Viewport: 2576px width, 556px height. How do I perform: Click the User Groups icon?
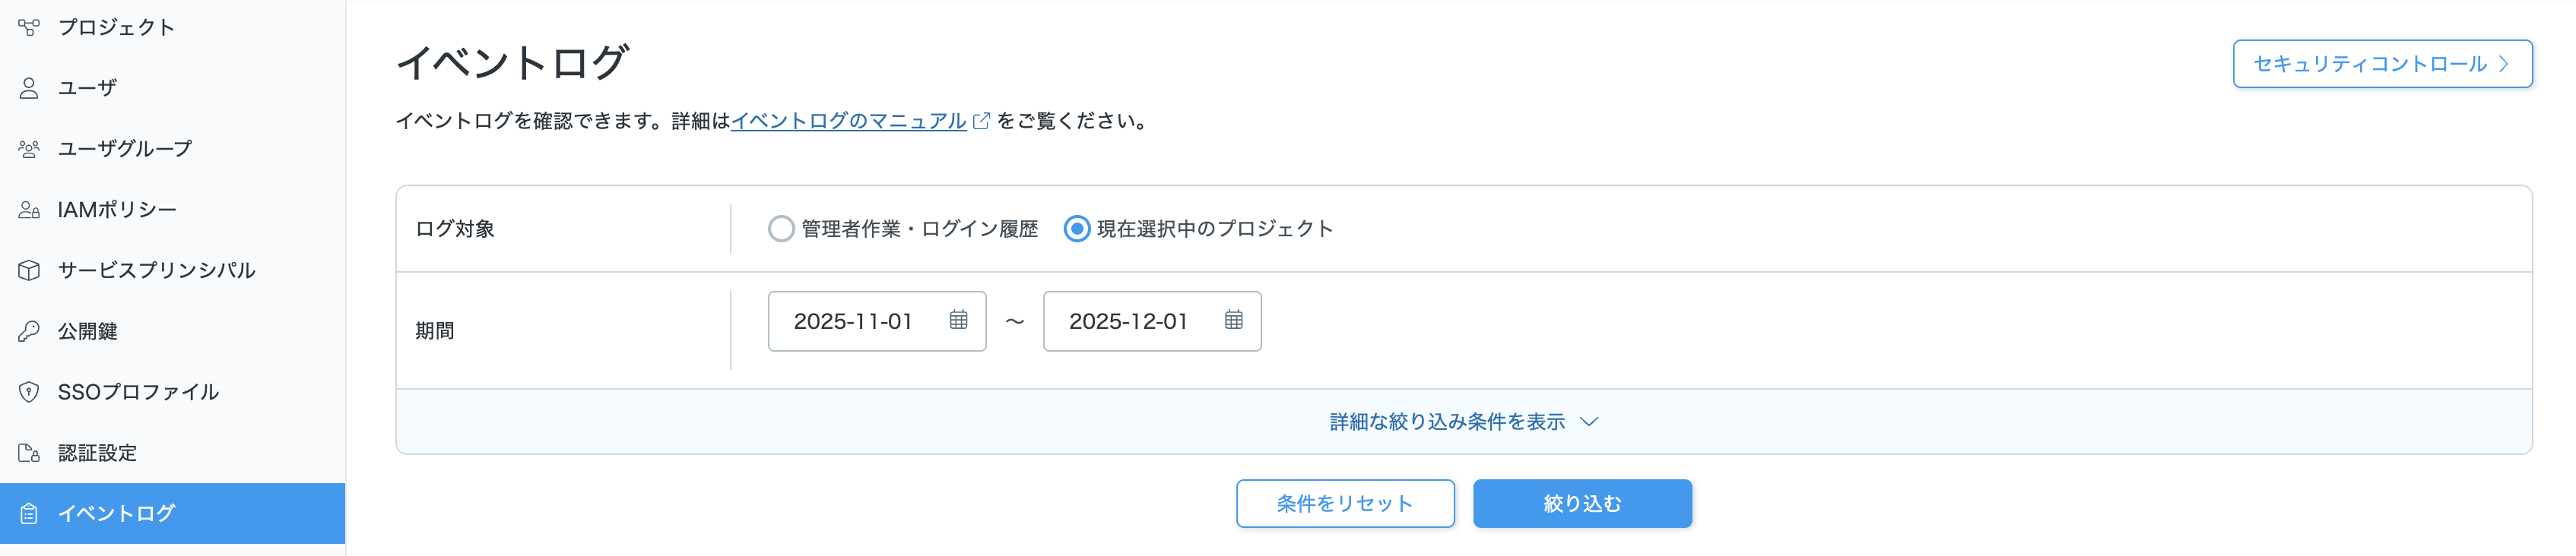tap(29, 149)
